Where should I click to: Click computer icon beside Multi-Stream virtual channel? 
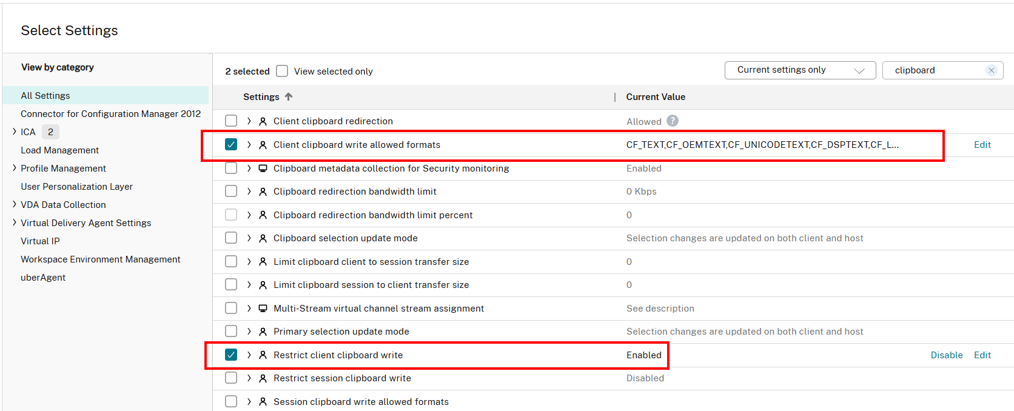pos(263,309)
